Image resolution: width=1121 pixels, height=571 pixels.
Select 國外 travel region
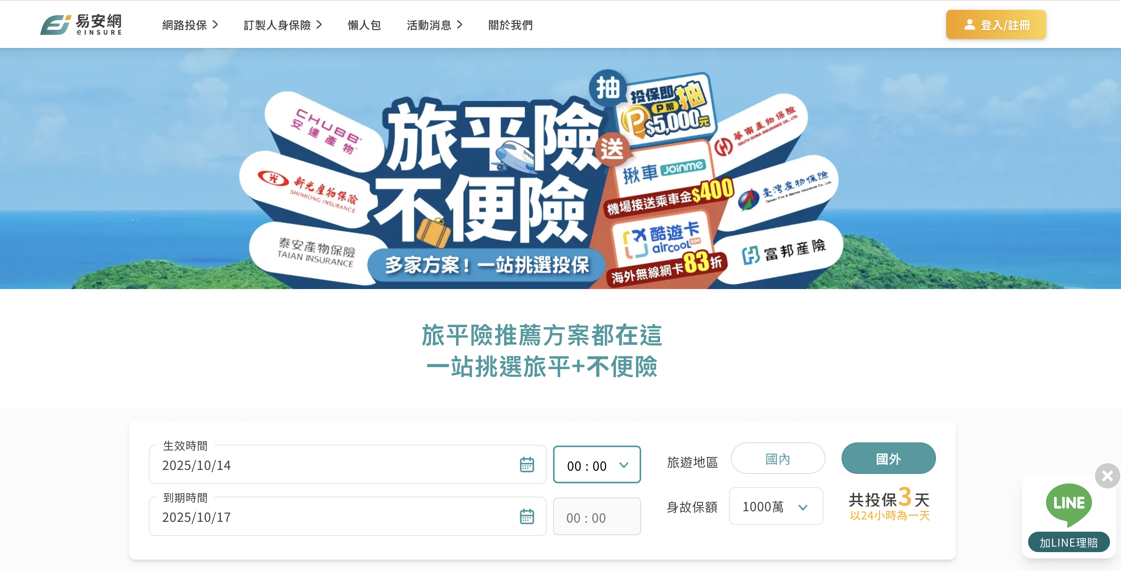(x=888, y=459)
